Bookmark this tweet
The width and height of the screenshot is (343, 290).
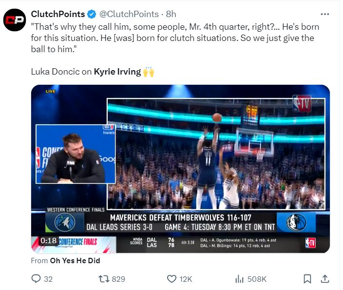point(307,279)
